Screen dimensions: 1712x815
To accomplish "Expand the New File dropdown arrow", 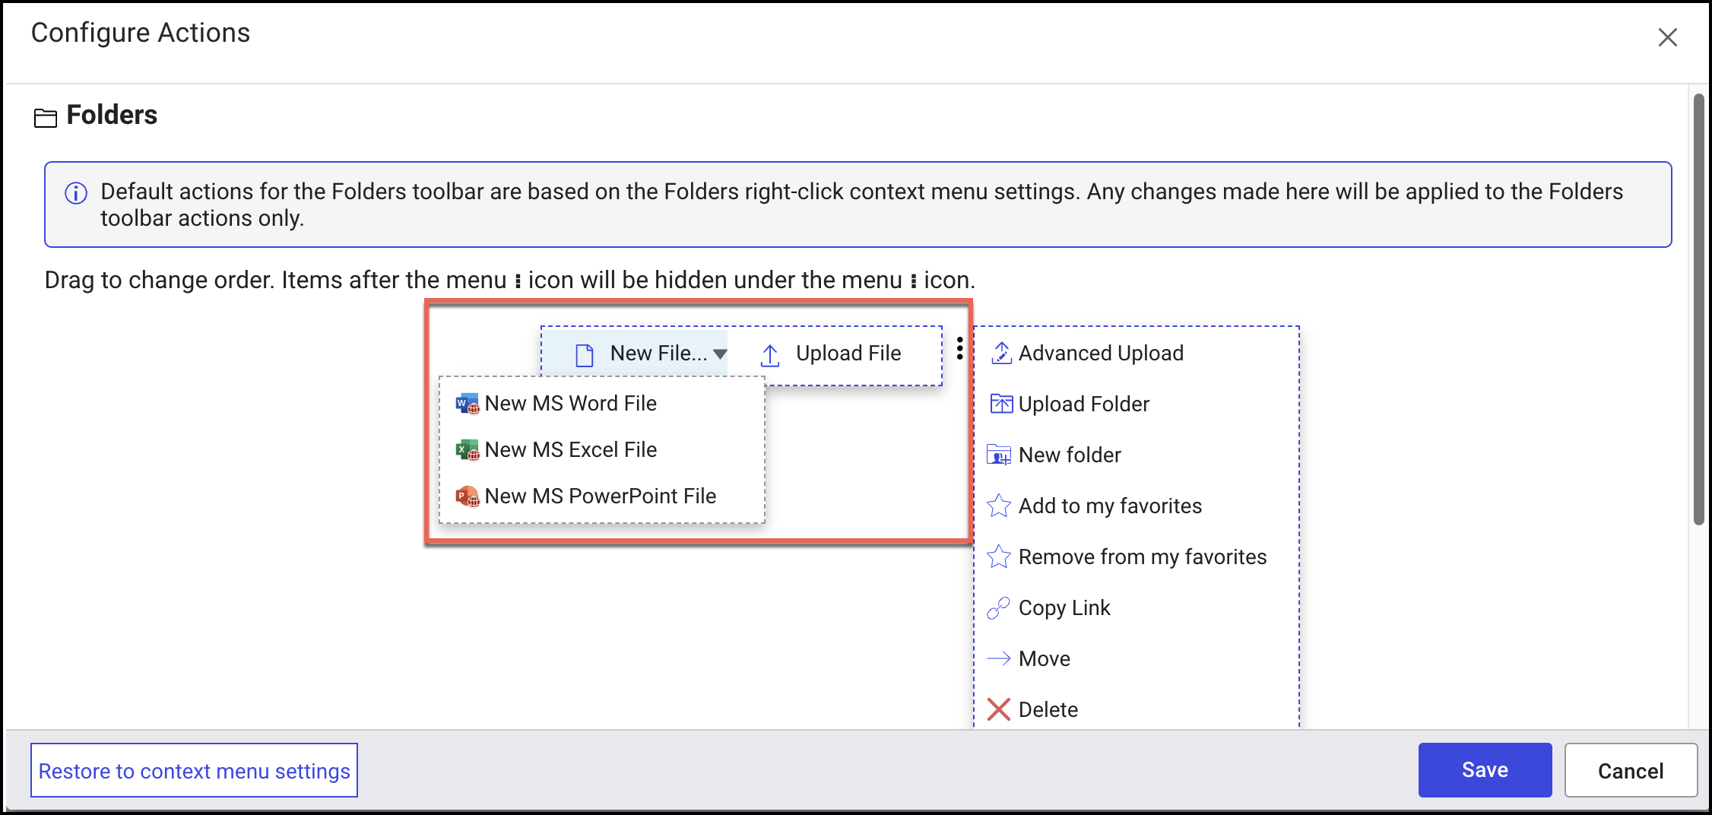I will click(x=720, y=354).
